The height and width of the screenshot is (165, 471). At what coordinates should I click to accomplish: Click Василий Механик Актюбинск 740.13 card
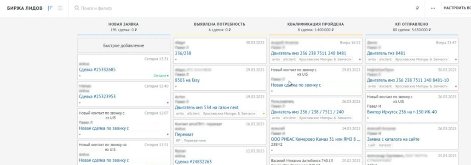point(316,160)
